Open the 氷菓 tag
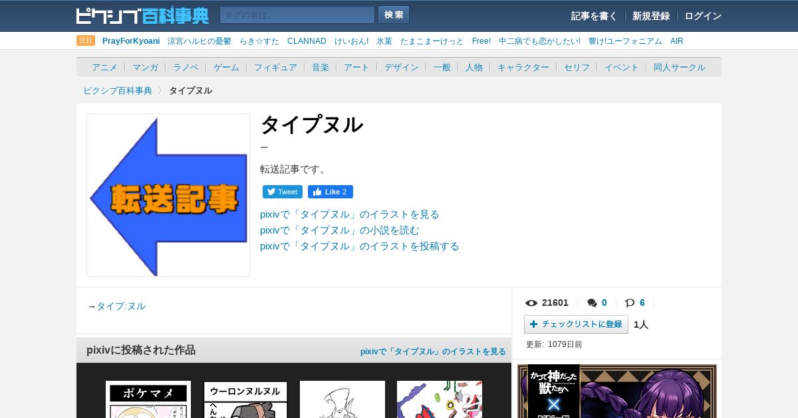 (384, 41)
